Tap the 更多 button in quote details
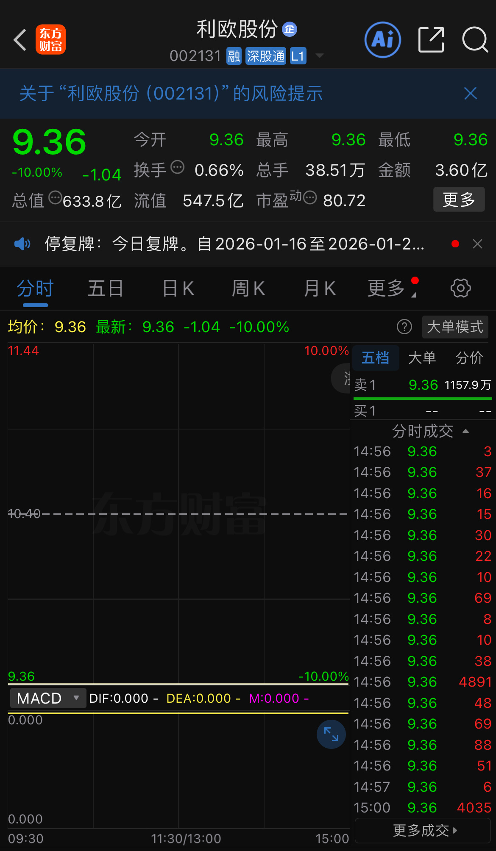This screenshot has height=851, width=496. pos(459,199)
